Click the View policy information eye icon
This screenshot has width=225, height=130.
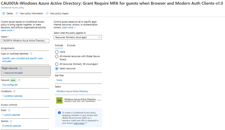point(17,13)
